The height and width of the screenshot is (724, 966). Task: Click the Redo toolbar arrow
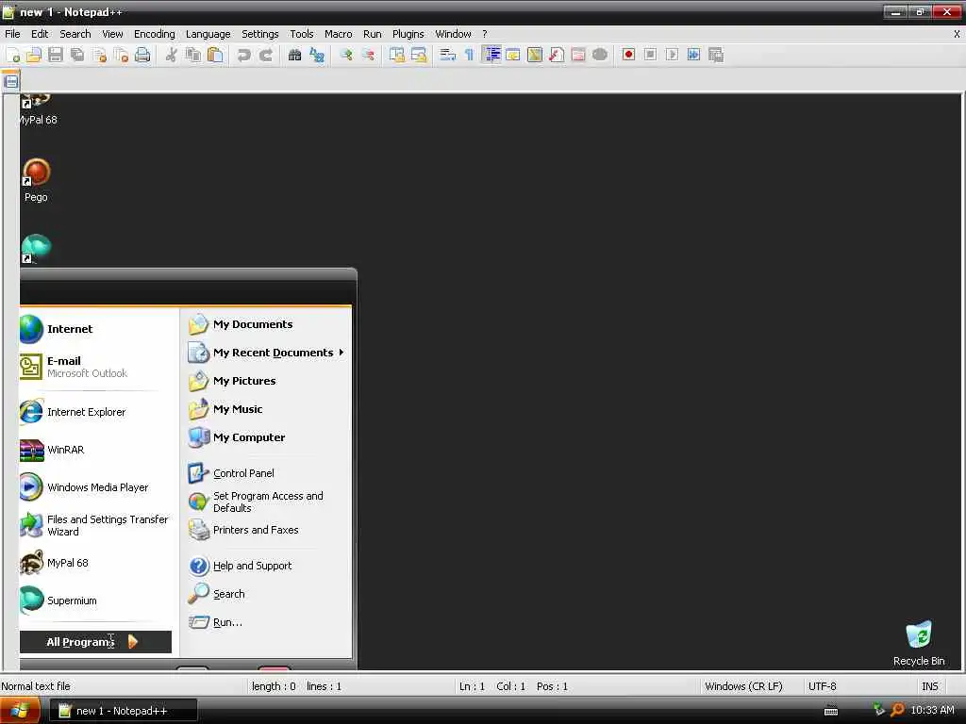coord(265,55)
